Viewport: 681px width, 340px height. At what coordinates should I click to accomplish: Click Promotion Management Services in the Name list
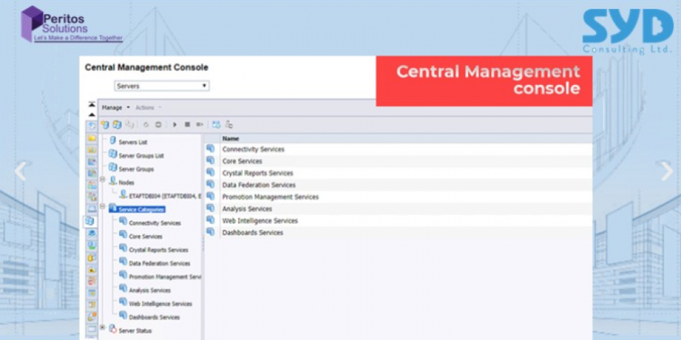pyautogui.click(x=270, y=197)
